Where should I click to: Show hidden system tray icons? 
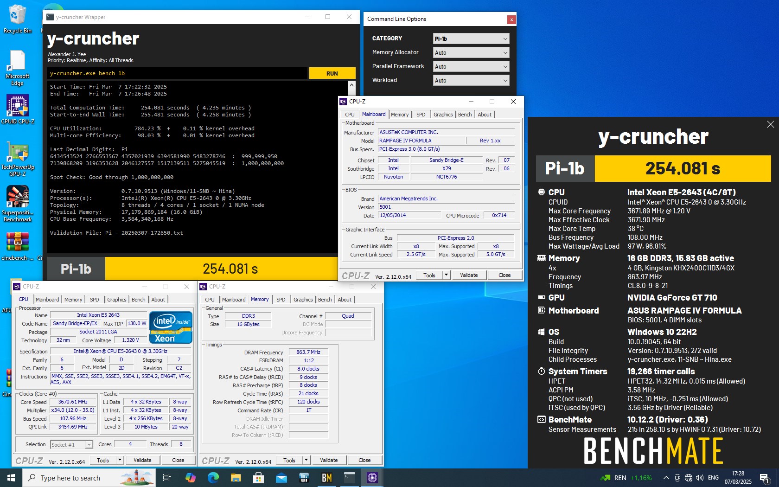pyautogui.click(x=666, y=478)
